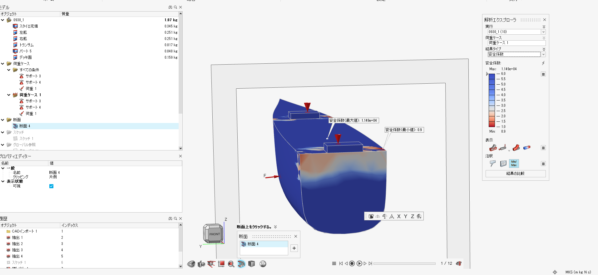Select 抽出 3 in the history list

tap(17, 250)
